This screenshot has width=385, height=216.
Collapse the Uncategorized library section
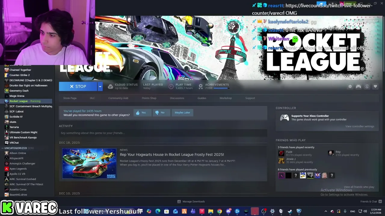[2, 148]
